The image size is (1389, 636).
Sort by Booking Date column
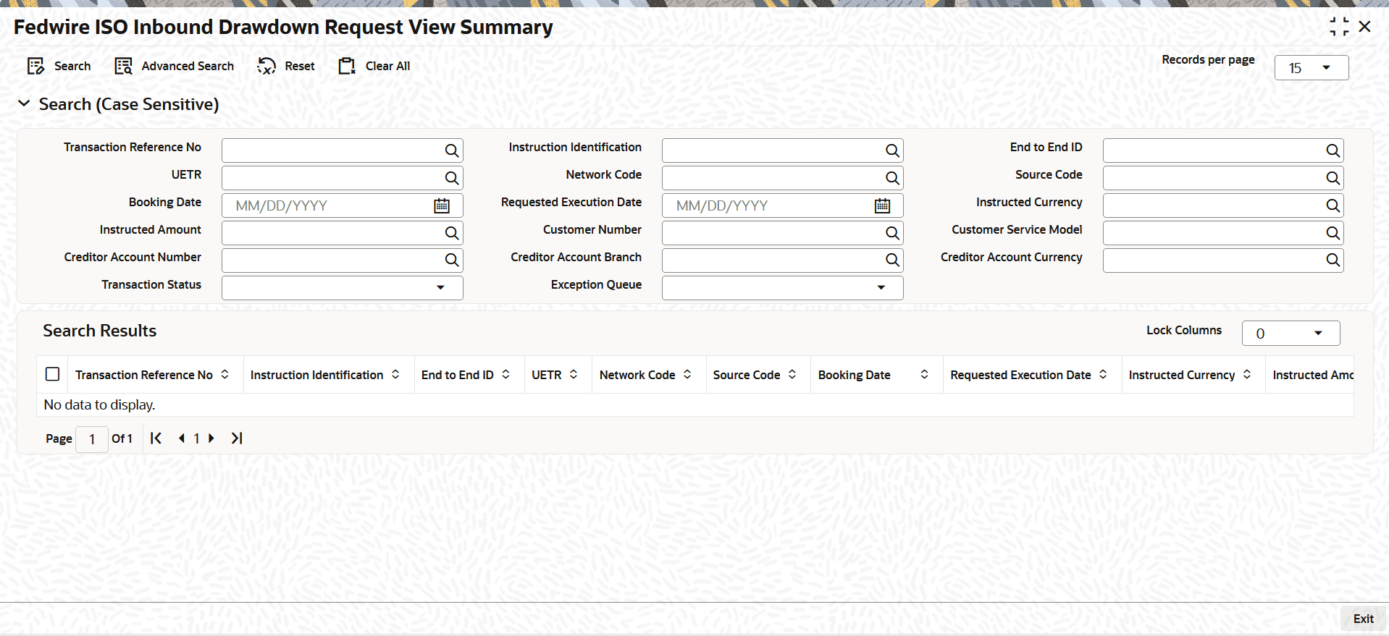pyautogui.click(x=925, y=374)
